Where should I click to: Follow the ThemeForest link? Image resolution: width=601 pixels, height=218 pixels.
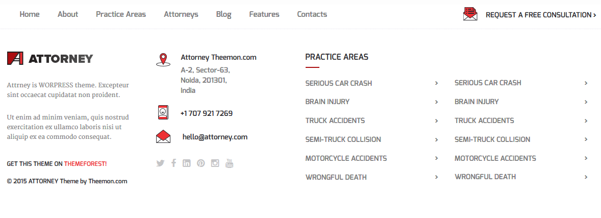click(85, 164)
